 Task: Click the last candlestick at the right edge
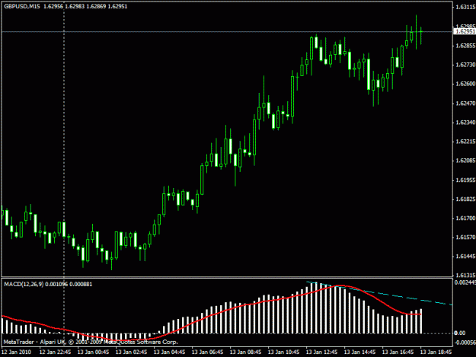421,31
